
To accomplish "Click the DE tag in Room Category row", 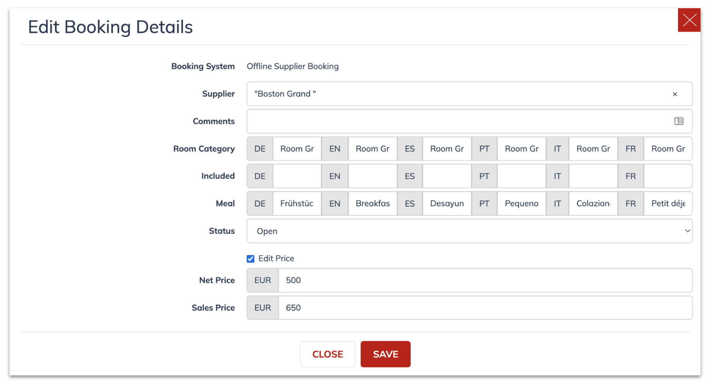I will pyautogui.click(x=260, y=149).
